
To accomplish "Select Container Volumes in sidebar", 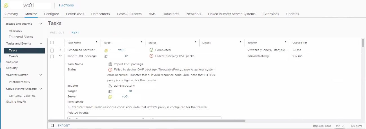I will point(22,96).
